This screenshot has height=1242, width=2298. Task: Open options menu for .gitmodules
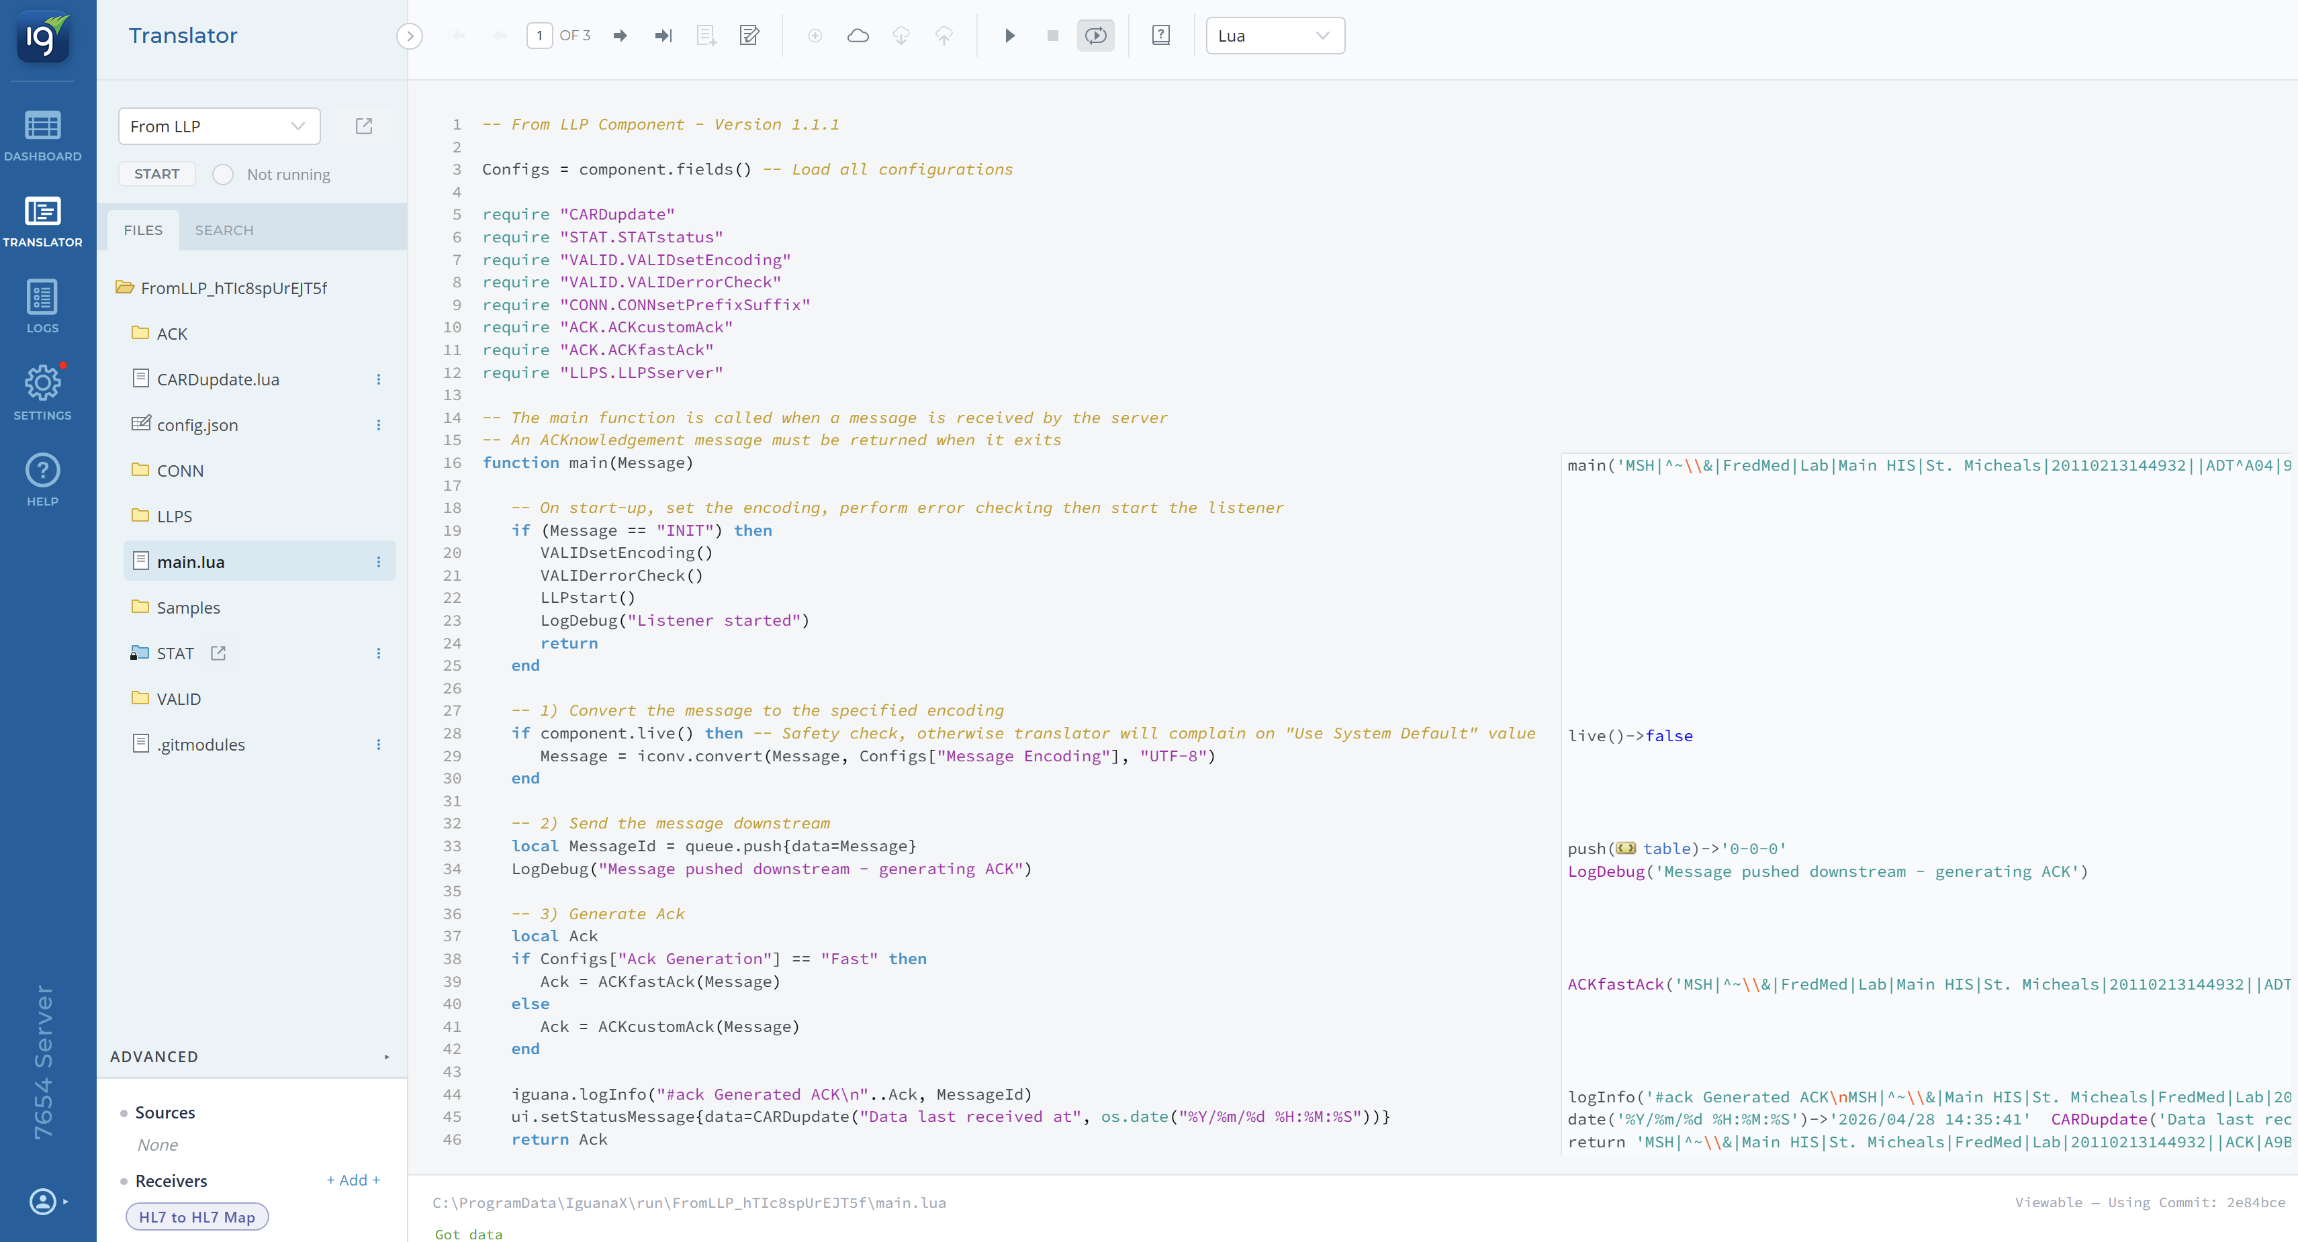378,744
